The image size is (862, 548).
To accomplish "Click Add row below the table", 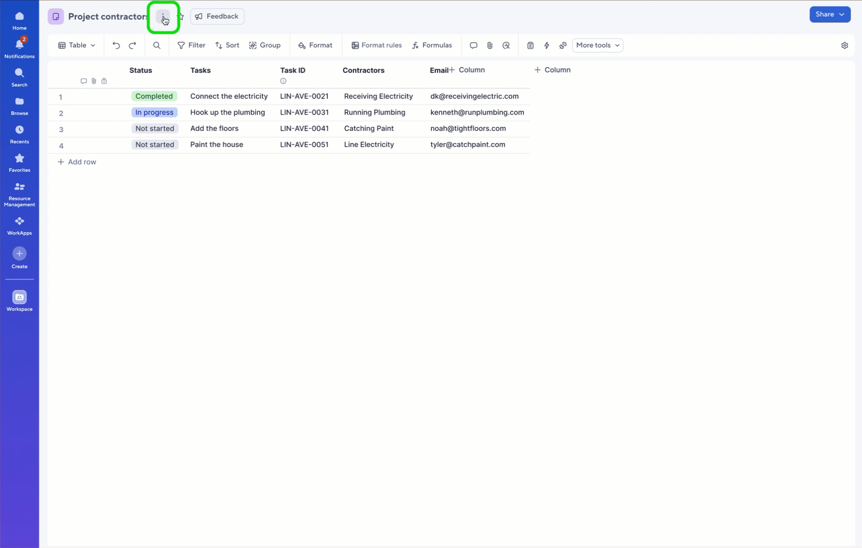I will [77, 162].
